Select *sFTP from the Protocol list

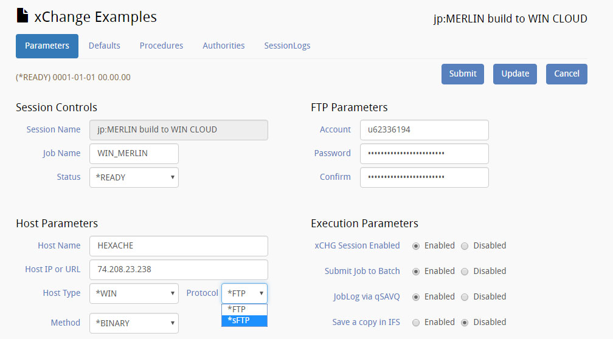pyautogui.click(x=244, y=320)
